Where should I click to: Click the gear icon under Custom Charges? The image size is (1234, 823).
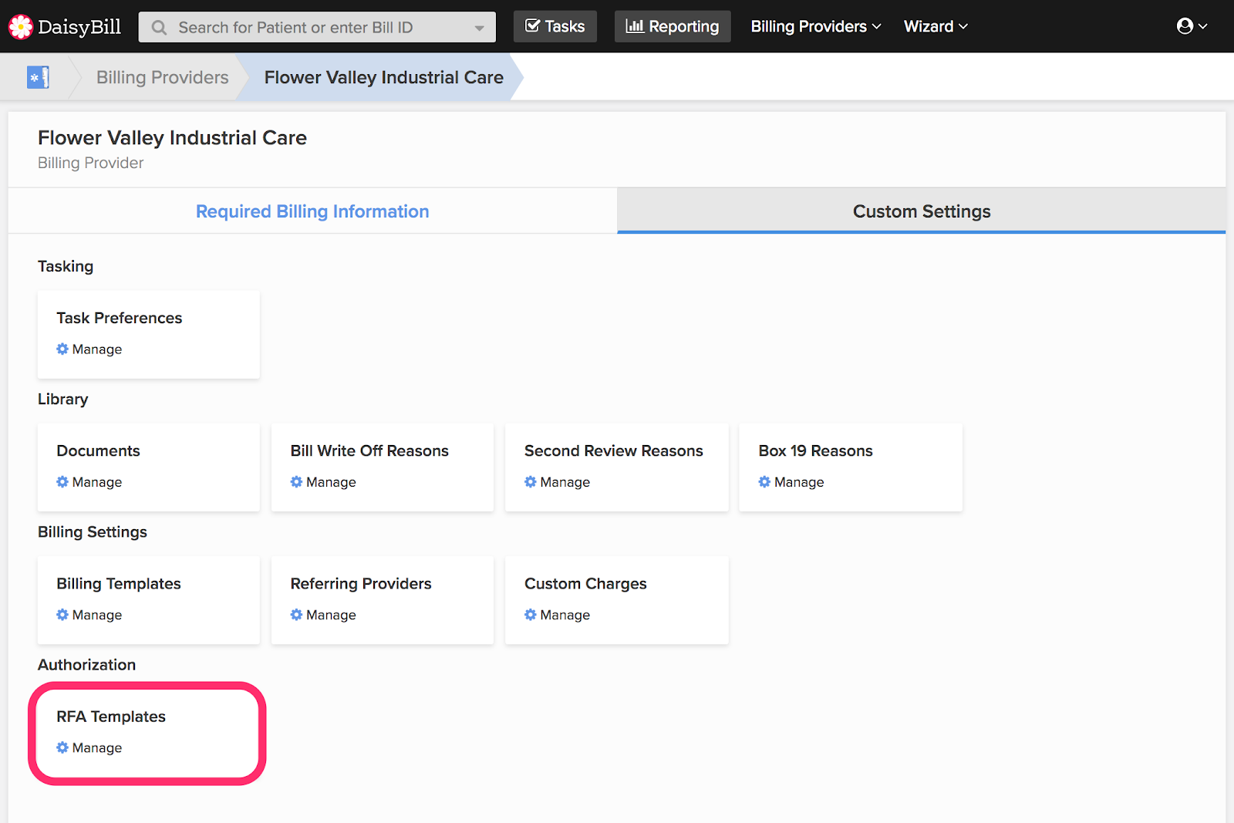point(531,614)
